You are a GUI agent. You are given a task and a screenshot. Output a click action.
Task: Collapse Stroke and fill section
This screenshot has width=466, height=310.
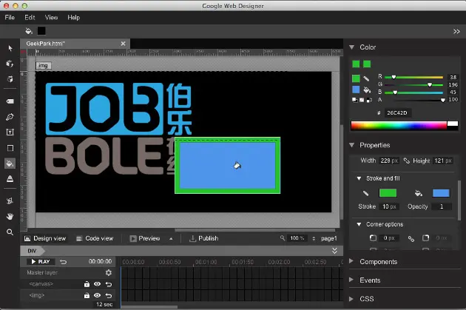pyautogui.click(x=359, y=178)
